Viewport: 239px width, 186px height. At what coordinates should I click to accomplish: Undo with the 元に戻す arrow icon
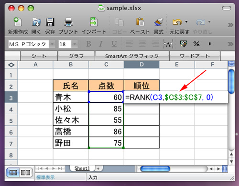point(177,22)
